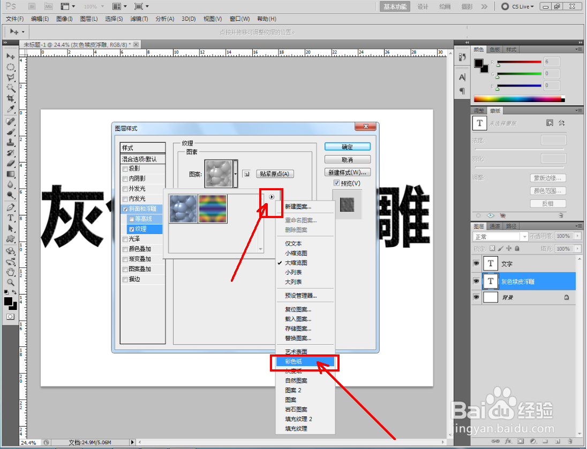Switch to the 通道 channels tab
This screenshot has height=449, width=587.
pos(495,226)
